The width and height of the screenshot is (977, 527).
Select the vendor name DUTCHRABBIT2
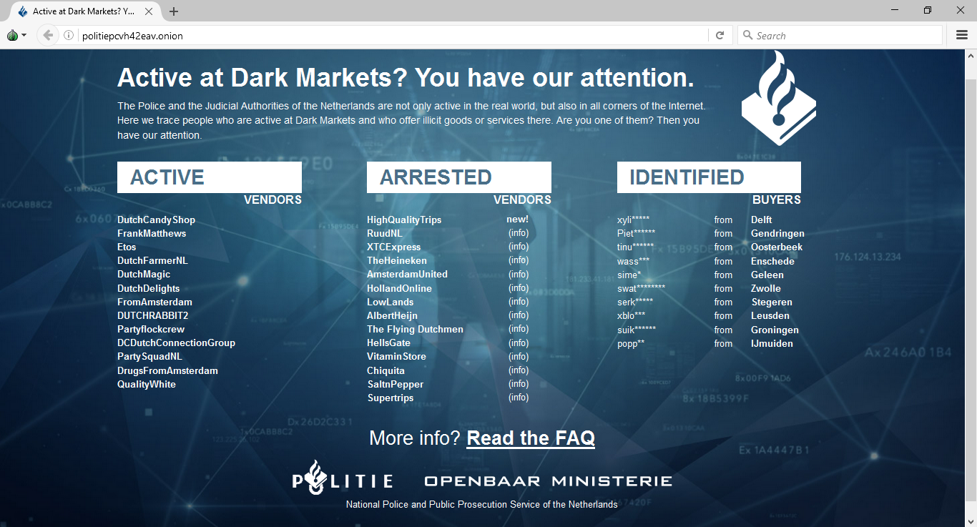coord(153,315)
